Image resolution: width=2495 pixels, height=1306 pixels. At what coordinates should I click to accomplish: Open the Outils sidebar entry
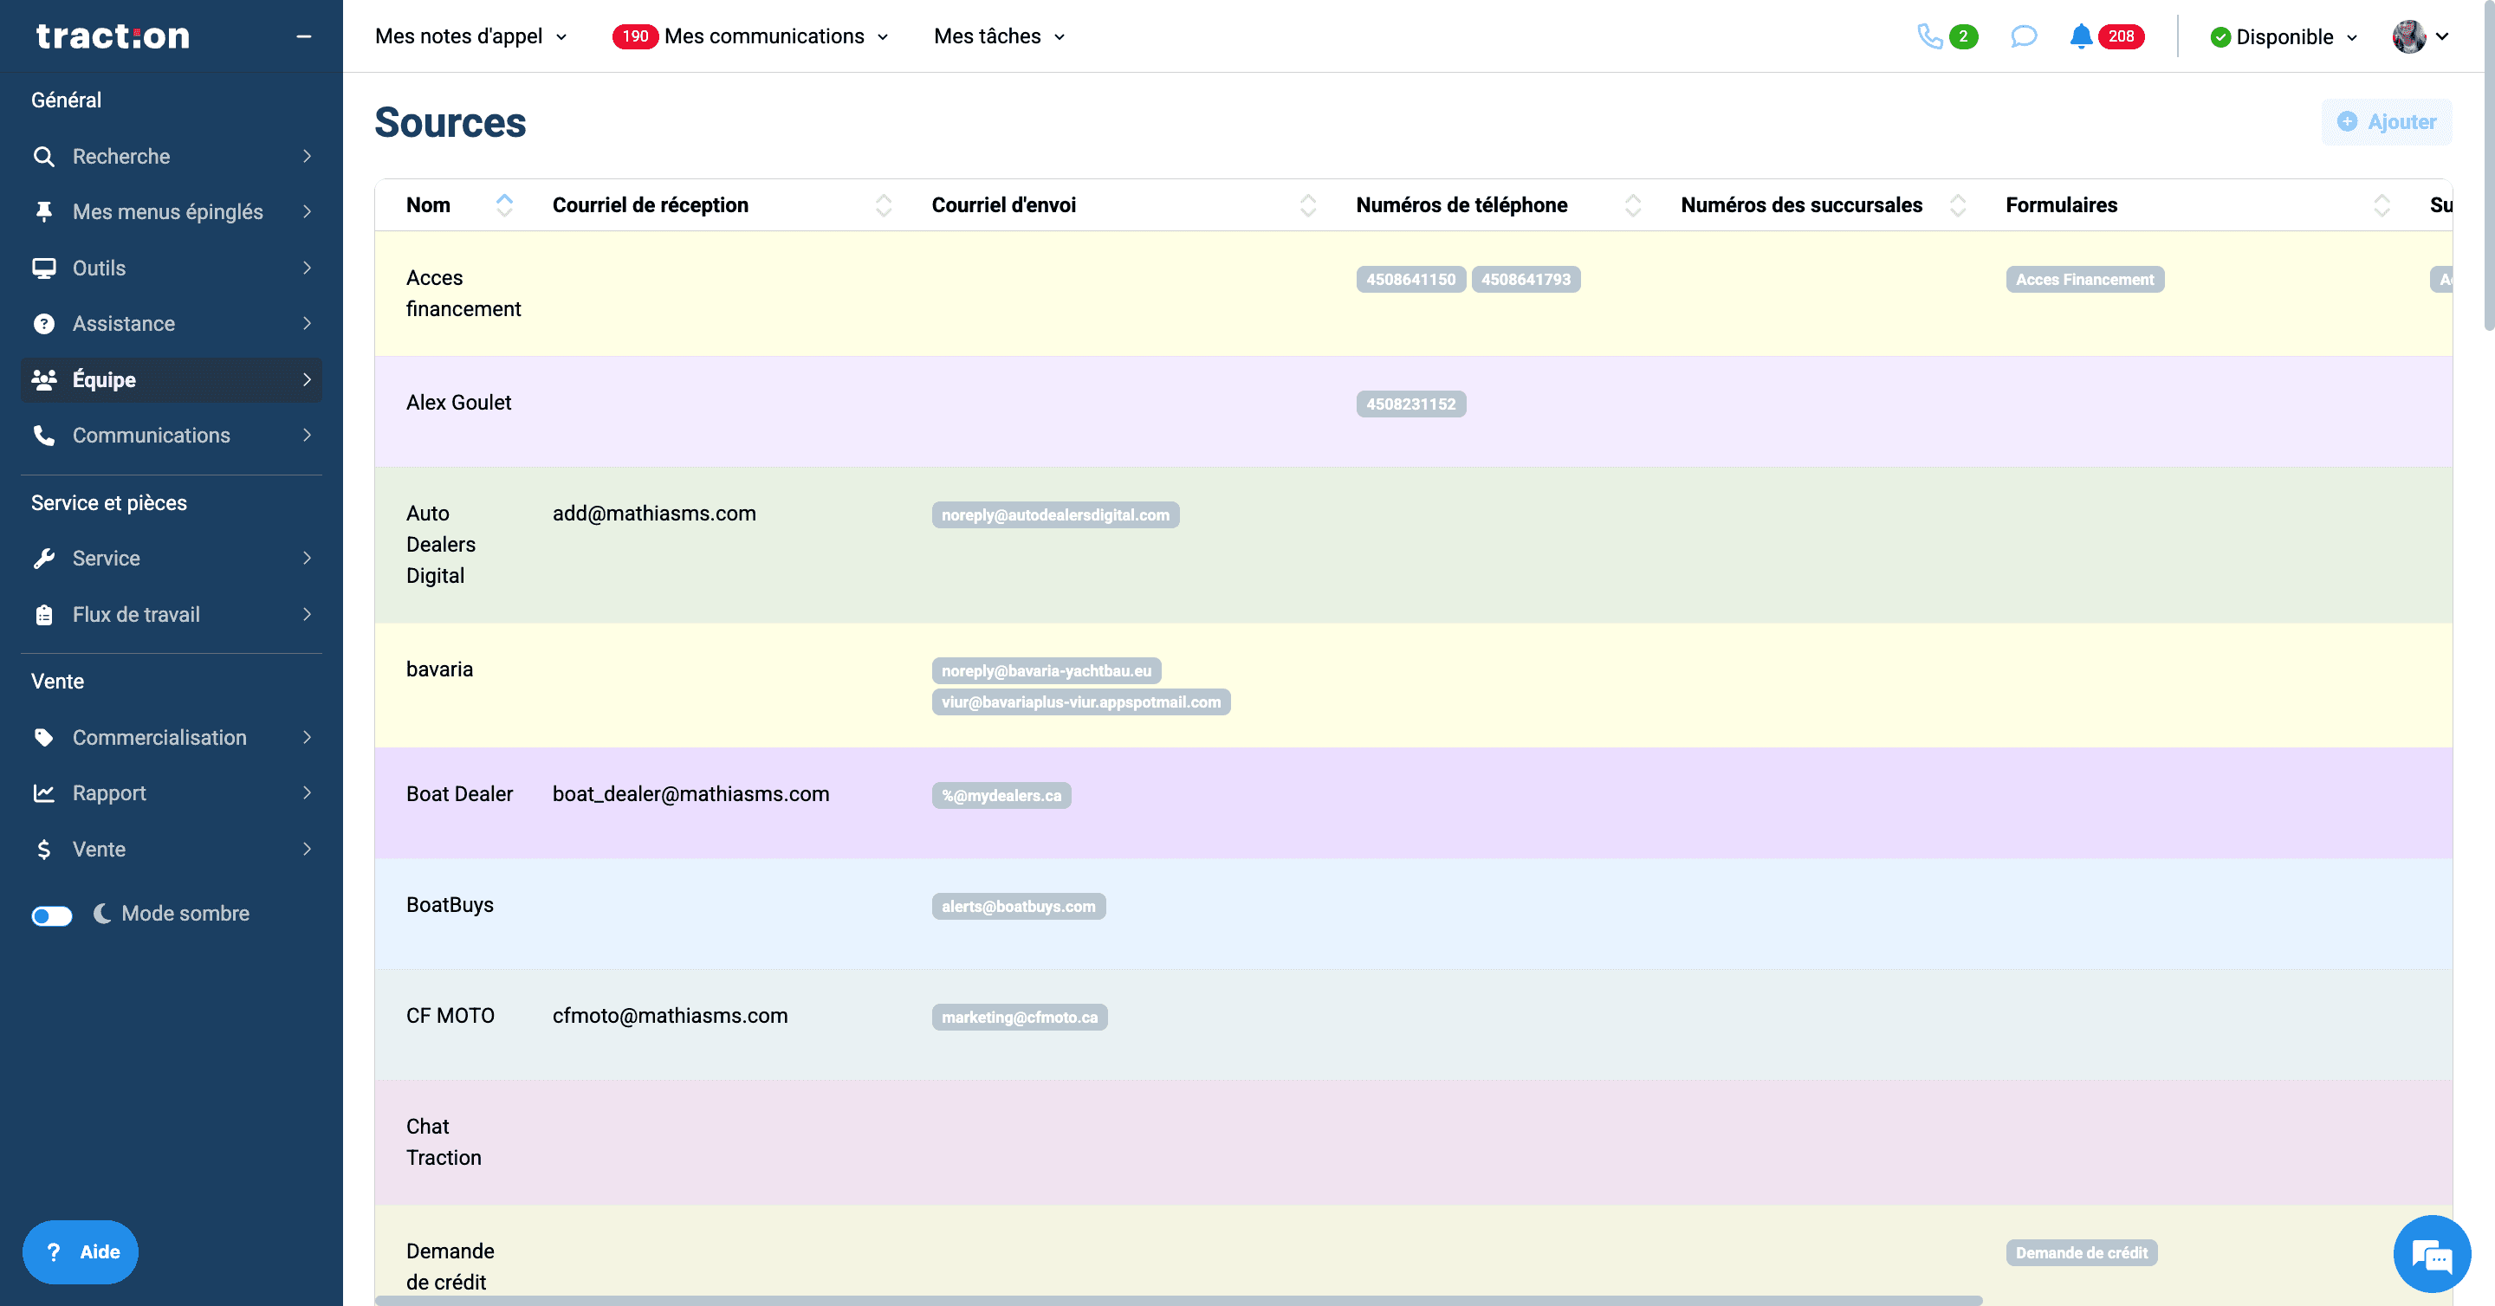coord(172,268)
